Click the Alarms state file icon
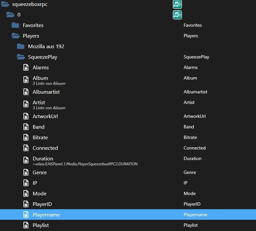 click(26, 67)
